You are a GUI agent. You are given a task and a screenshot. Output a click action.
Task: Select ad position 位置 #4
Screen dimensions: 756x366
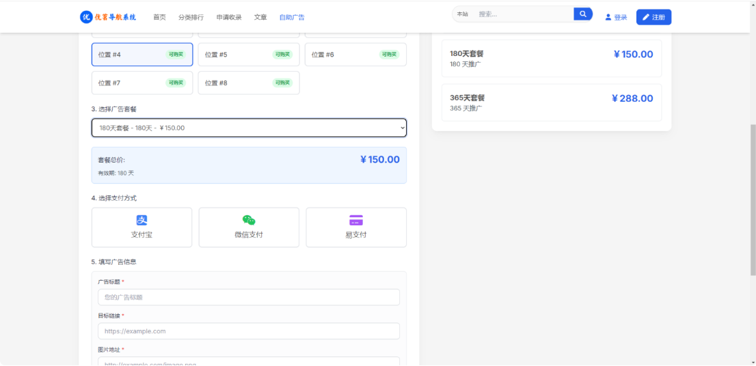(x=142, y=55)
